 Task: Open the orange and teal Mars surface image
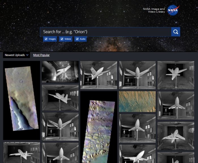click(x=137, y=102)
